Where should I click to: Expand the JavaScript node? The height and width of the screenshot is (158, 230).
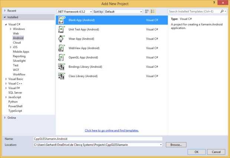[6, 97]
